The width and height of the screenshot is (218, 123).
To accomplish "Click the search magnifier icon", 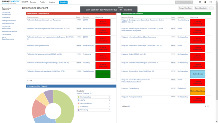I will tap(192, 2).
